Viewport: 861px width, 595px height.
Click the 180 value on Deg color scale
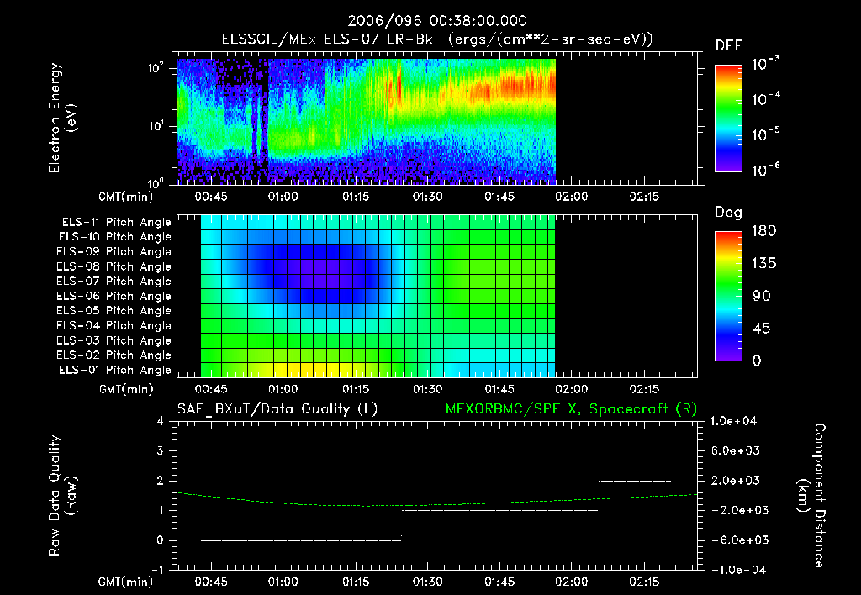[x=763, y=230]
